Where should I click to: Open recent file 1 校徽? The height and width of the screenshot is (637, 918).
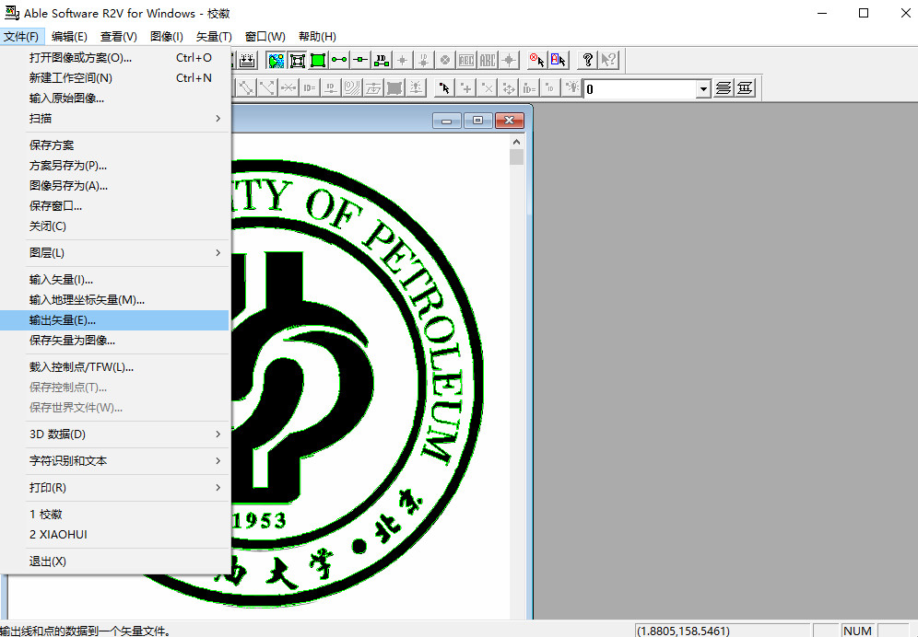click(x=115, y=515)
